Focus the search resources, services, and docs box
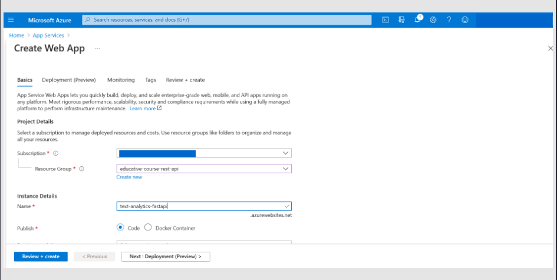 pyautogui.click(x=227, y=20)
